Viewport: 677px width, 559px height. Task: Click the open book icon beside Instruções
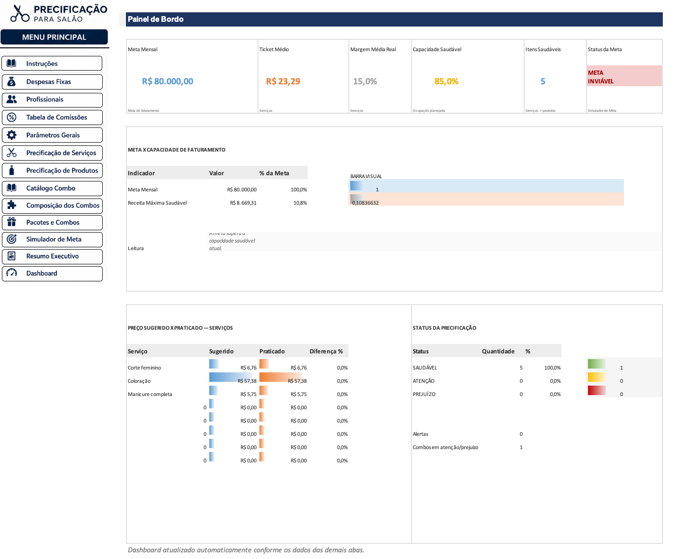click(x=12, y=63)
